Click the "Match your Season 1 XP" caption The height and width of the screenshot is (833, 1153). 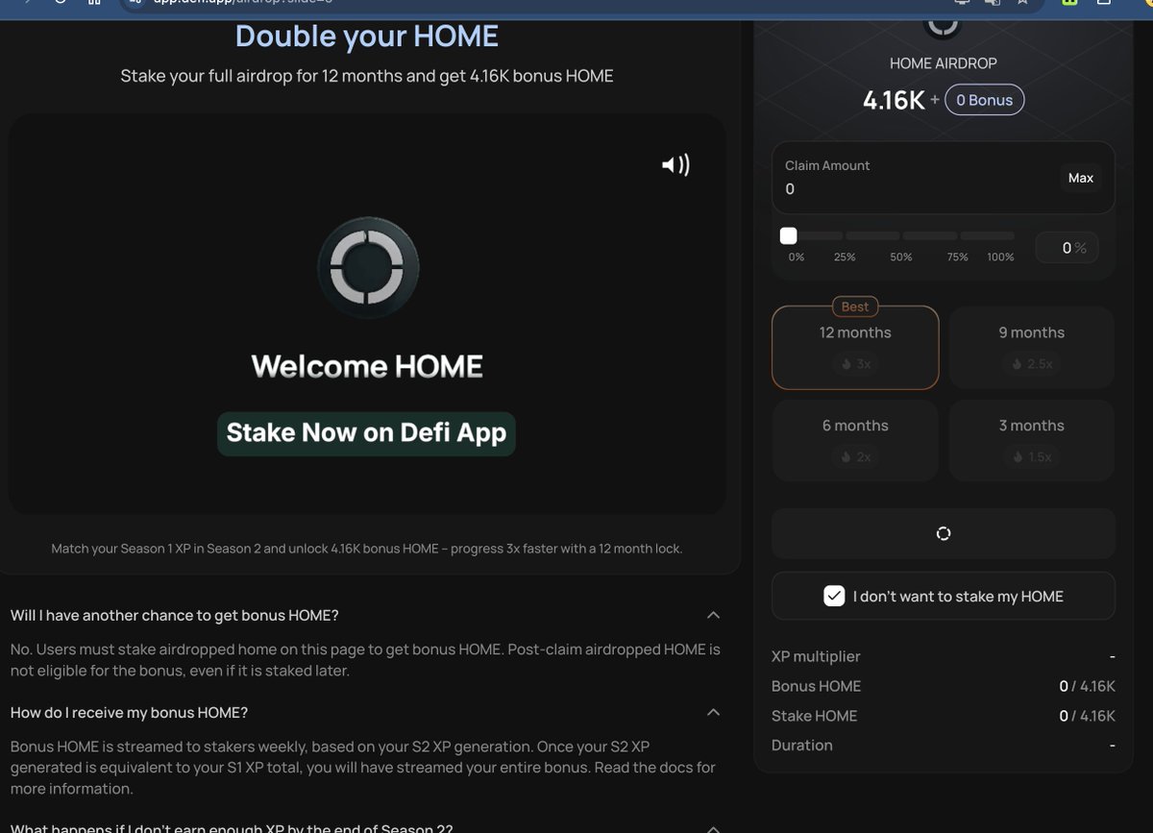[x=367, y=549]
